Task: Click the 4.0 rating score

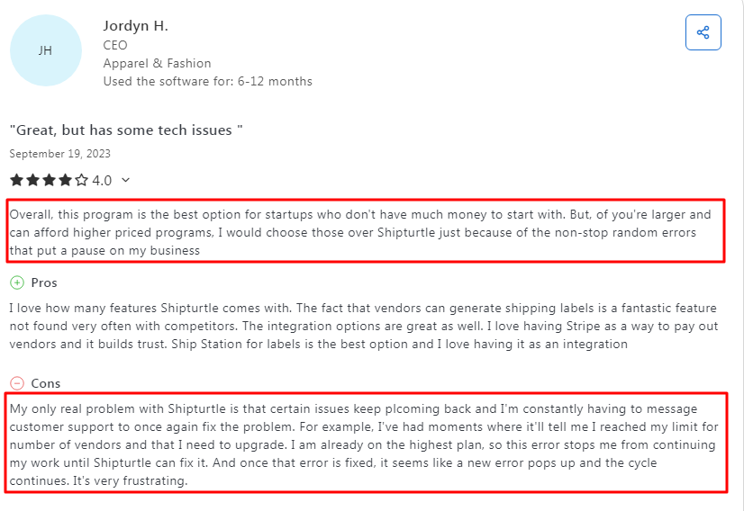Action: pyautogui.click(x=102, y=180)
